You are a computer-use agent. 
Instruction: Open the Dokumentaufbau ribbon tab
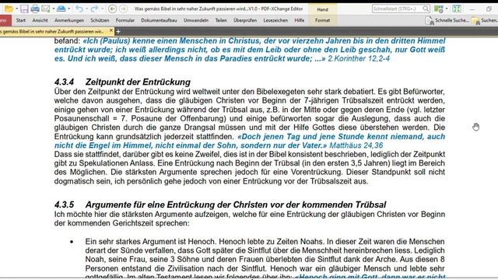(x=159, y=20)
